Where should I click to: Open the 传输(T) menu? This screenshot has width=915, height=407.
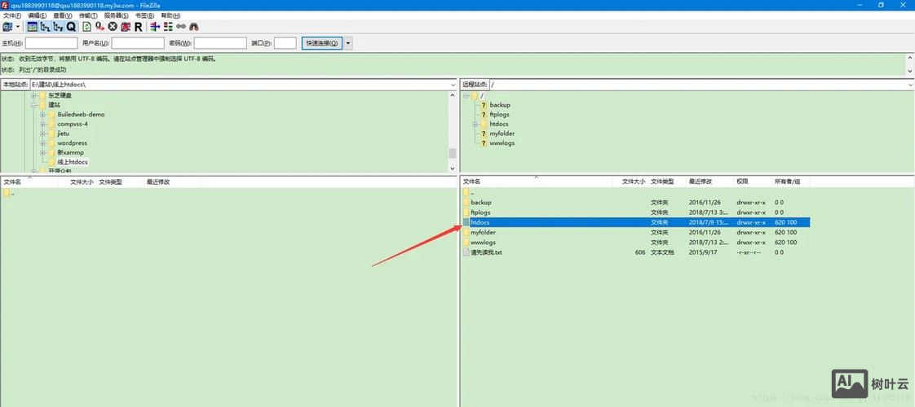pyautogui.click(x=87, y=15)
